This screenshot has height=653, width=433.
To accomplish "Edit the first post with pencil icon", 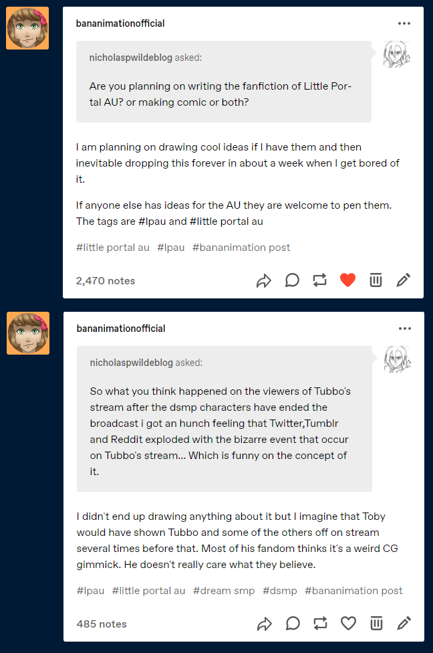I will [x=404, y=280].
